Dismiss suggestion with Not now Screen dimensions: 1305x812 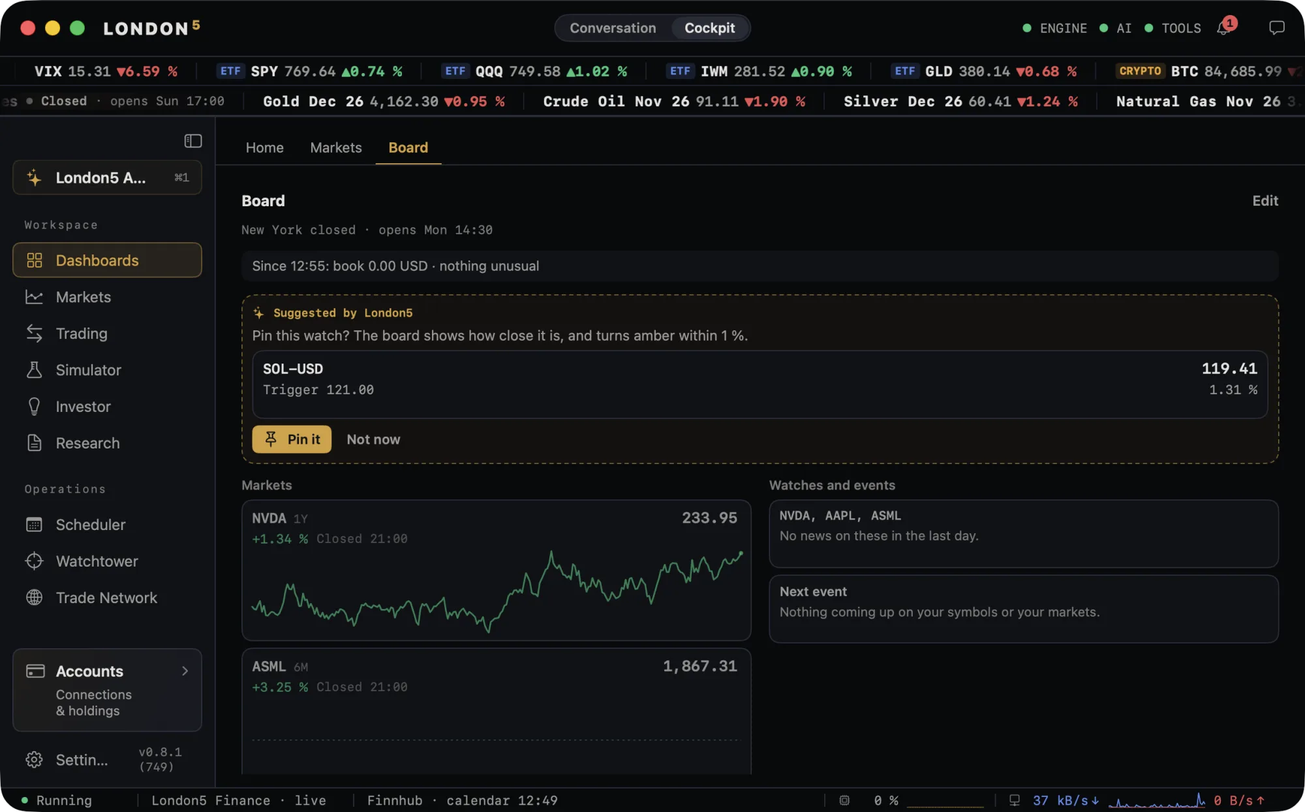[x=373, y=439]
